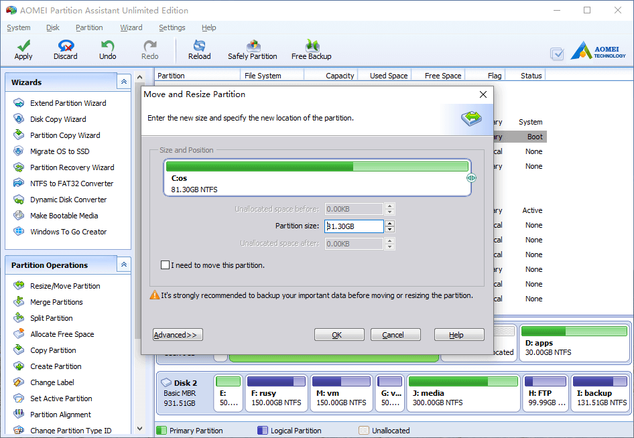Select the G: partition block on Disk 2
634x438 pixels.
click(390, 392)
